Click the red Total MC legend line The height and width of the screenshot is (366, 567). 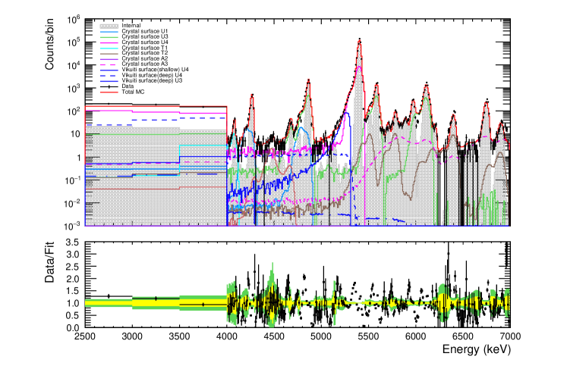click(109, 92)
